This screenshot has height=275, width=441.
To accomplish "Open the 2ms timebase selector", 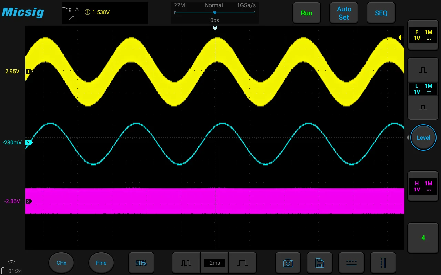I will tap(214, 263).
